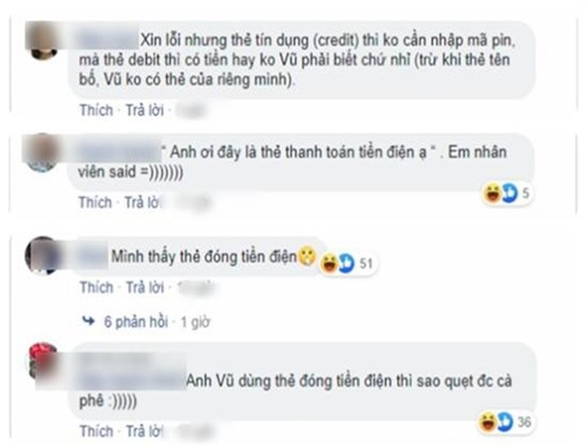Open haha reaction next to count 51
The width and height of the screenshot is (587, 445).
point(328,263)
